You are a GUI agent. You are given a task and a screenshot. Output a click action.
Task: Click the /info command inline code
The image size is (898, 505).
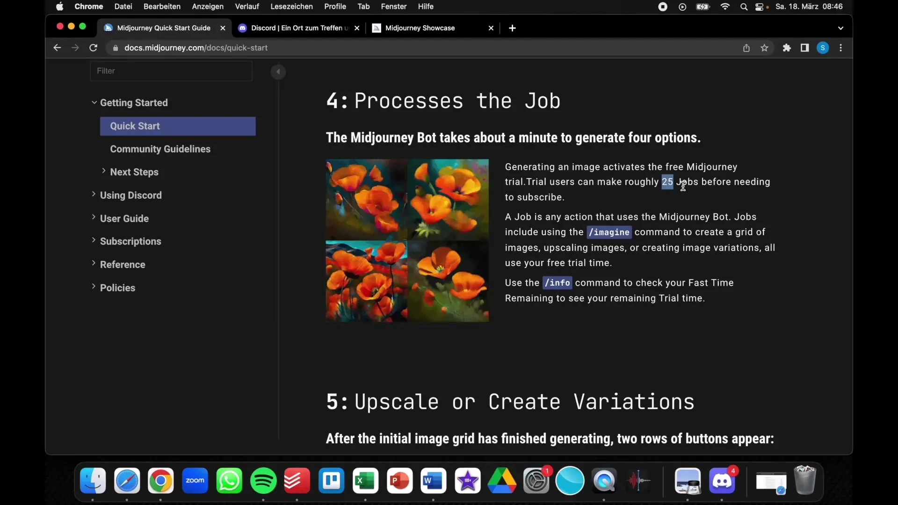tap(557, 282)
